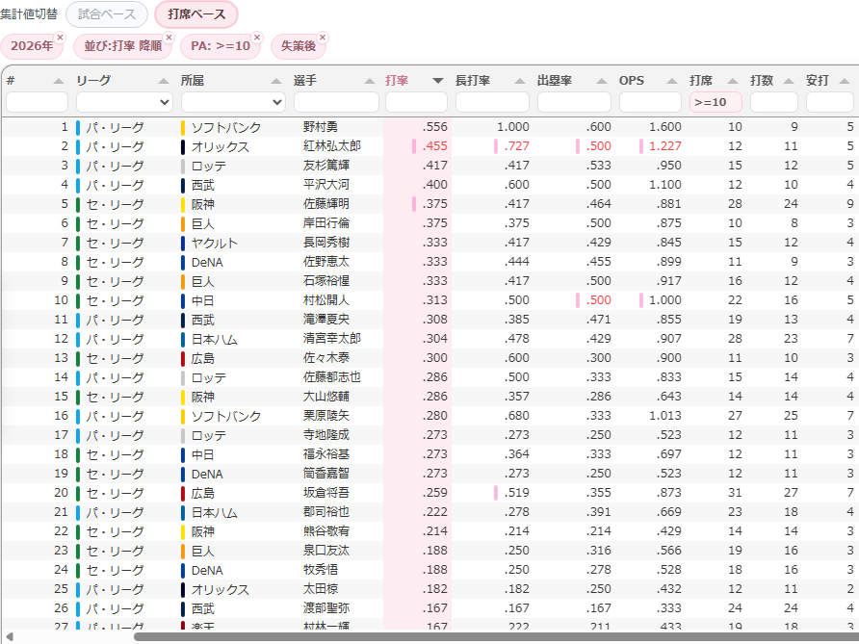Viewport: 859px width, 644px height.
Task: Sort by リーグ column arrow
Action: [x=164, y=81]
